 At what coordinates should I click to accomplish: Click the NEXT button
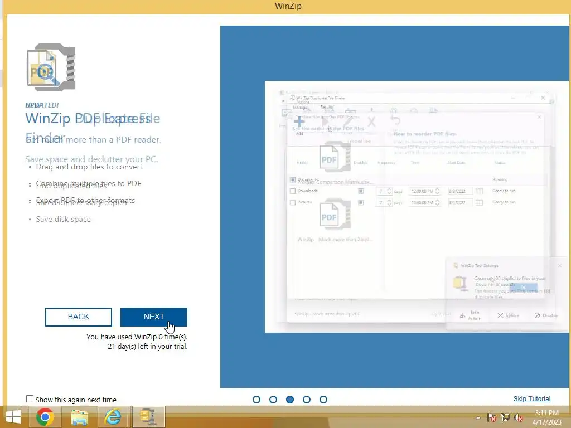[154, 317]
